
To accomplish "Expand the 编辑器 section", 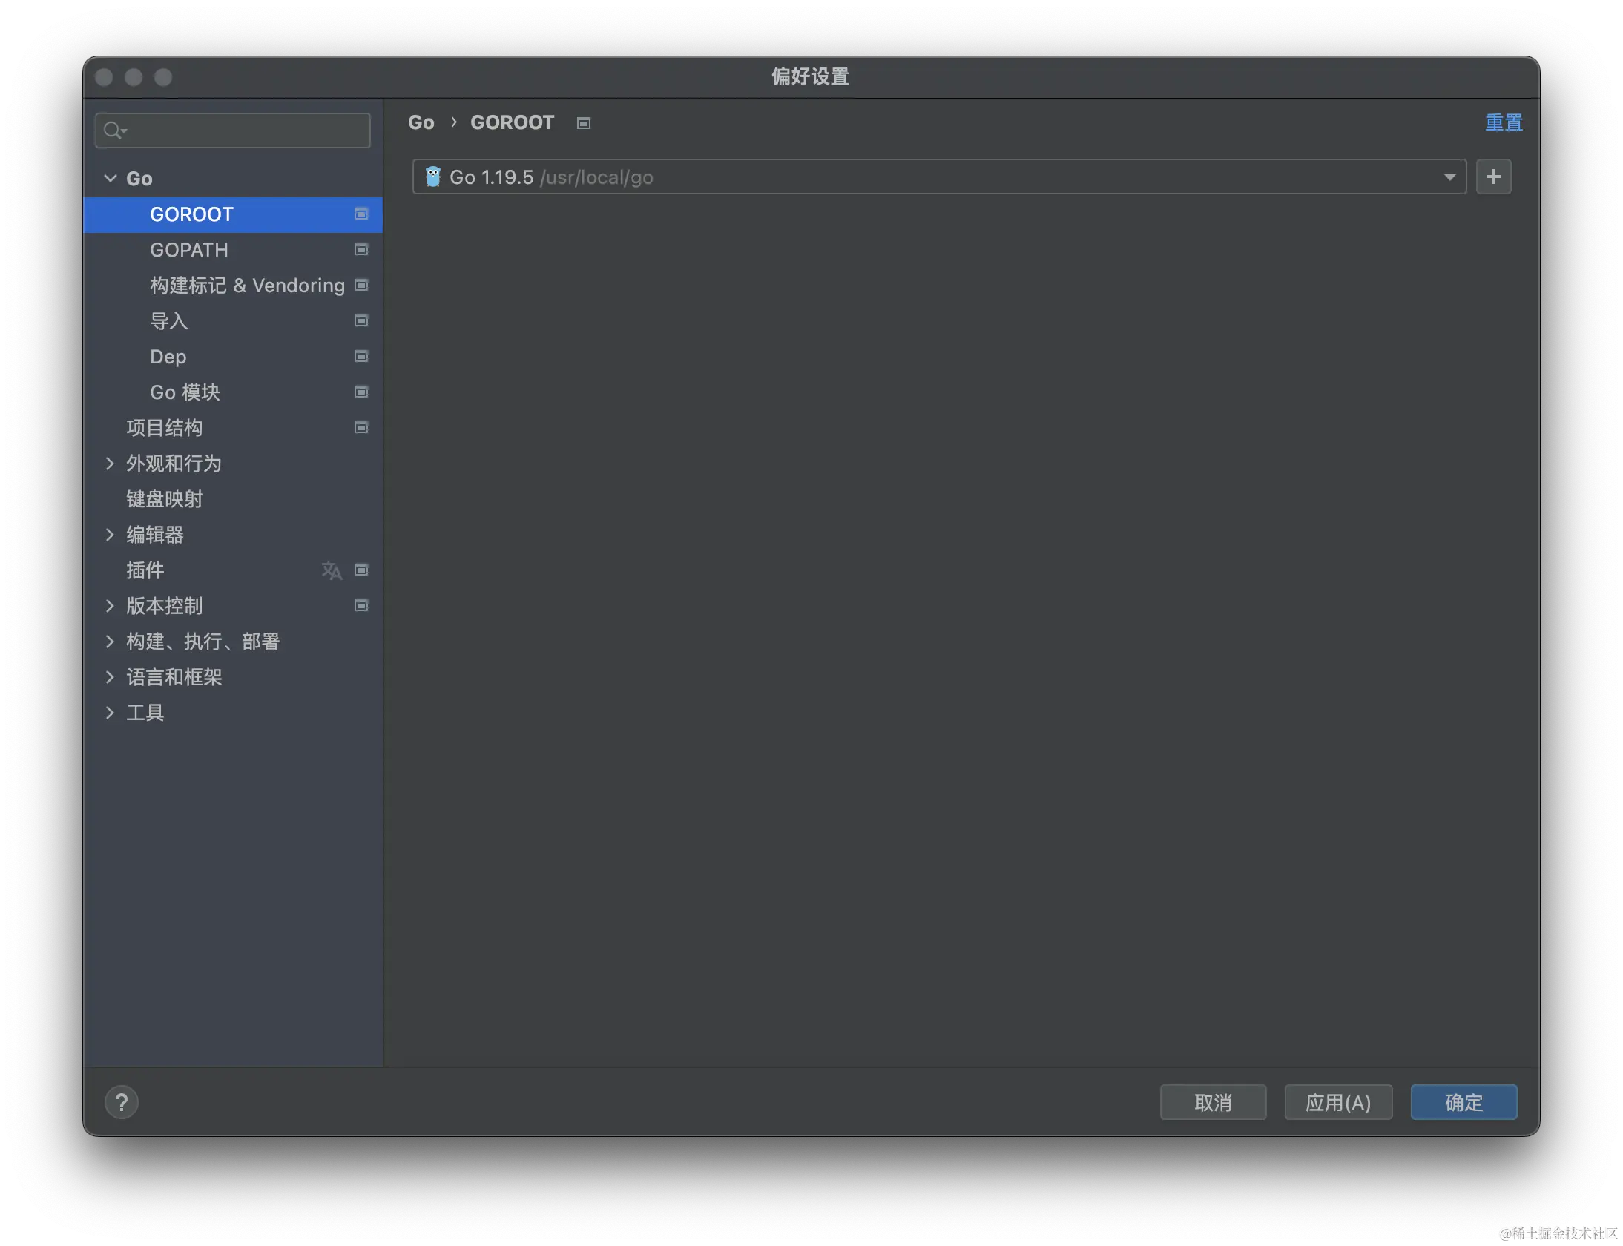I will click(x=111, y=535).
